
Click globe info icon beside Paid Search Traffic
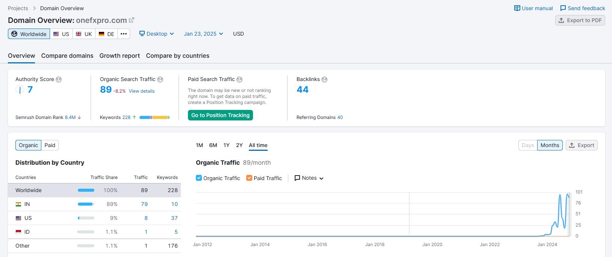pos(239,80)
